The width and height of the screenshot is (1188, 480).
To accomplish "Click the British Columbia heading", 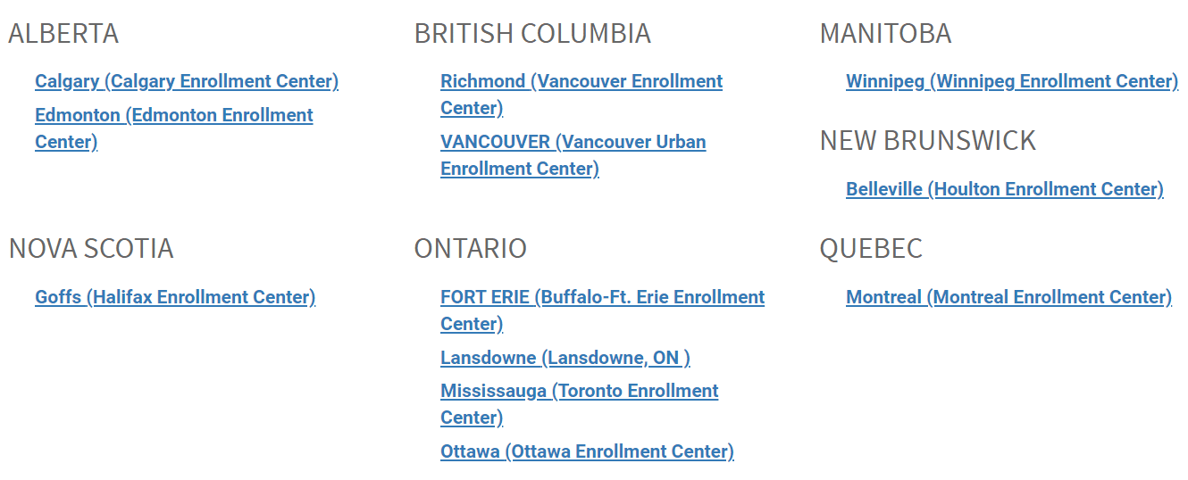I will (532, 34).
